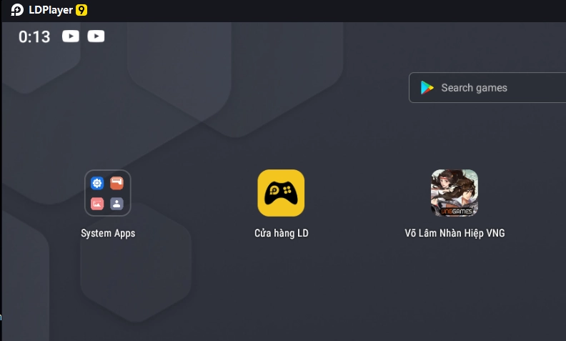Click the System Apps text label
The image size is (566, 341).
(108, 233)
